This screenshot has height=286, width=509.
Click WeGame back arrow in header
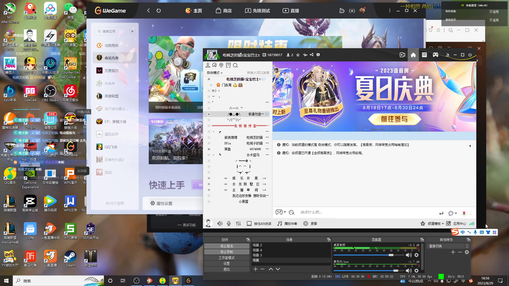click(148, 11)
